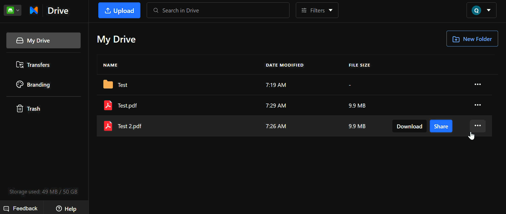Open the account menu with the Q avatar
506x214 pixels.
tap(481, 10)
